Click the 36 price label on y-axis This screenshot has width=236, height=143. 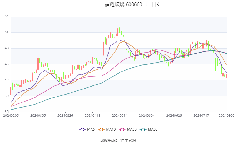tap(7, 112)
